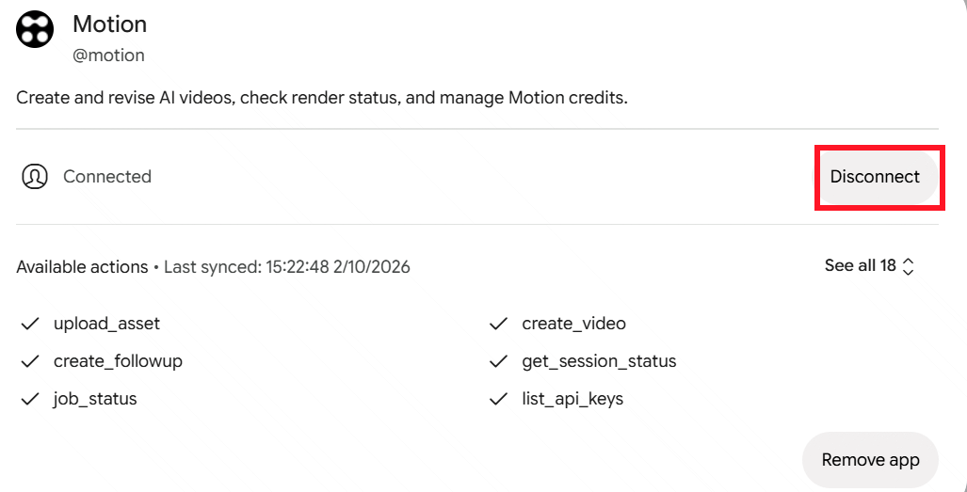The width and height of the screenshot is (967, 492).
Task: Click the upload_asset action
Action: [106, 324]
